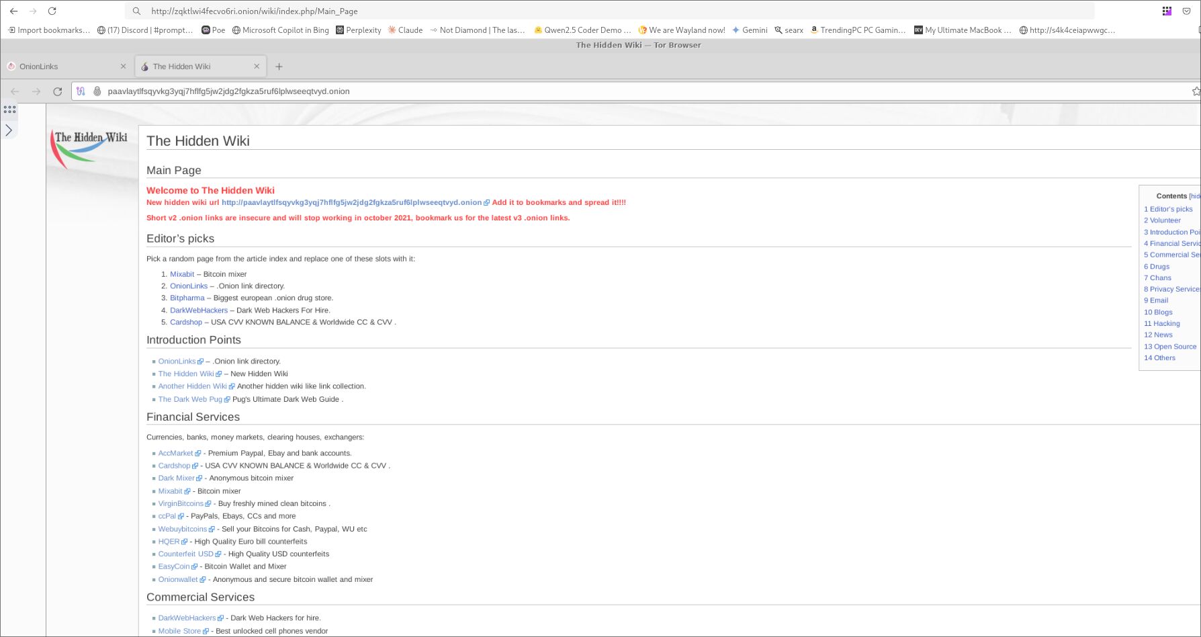Open the Tor circuit display icon
Image resolution: width=1201 pixels, height=637 pixels.
pyautogui.click(x=81, y=91)
